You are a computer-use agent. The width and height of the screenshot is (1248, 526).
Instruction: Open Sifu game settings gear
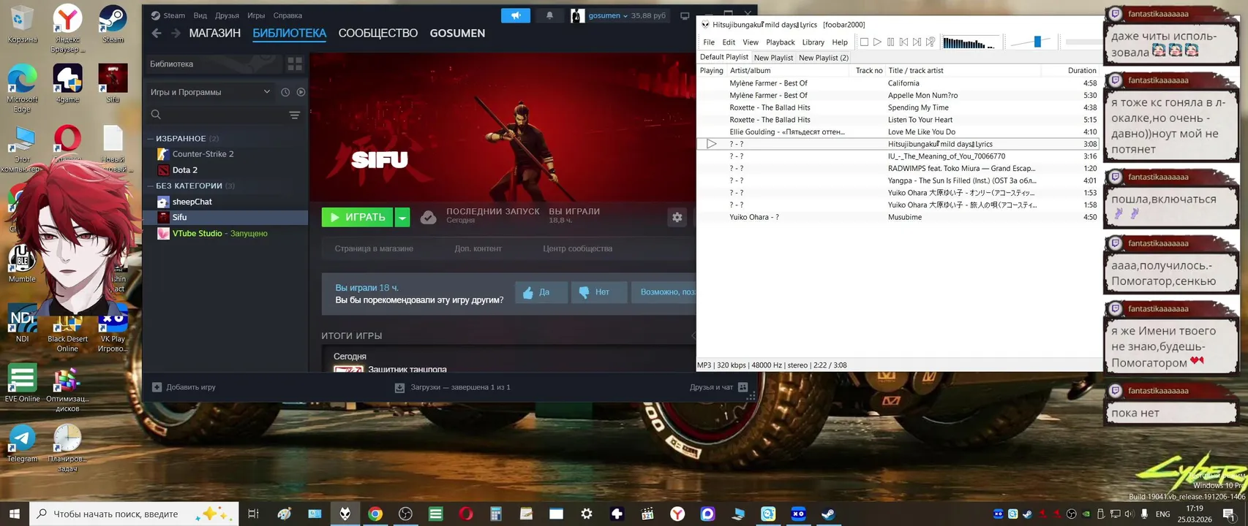pos(677,217)
